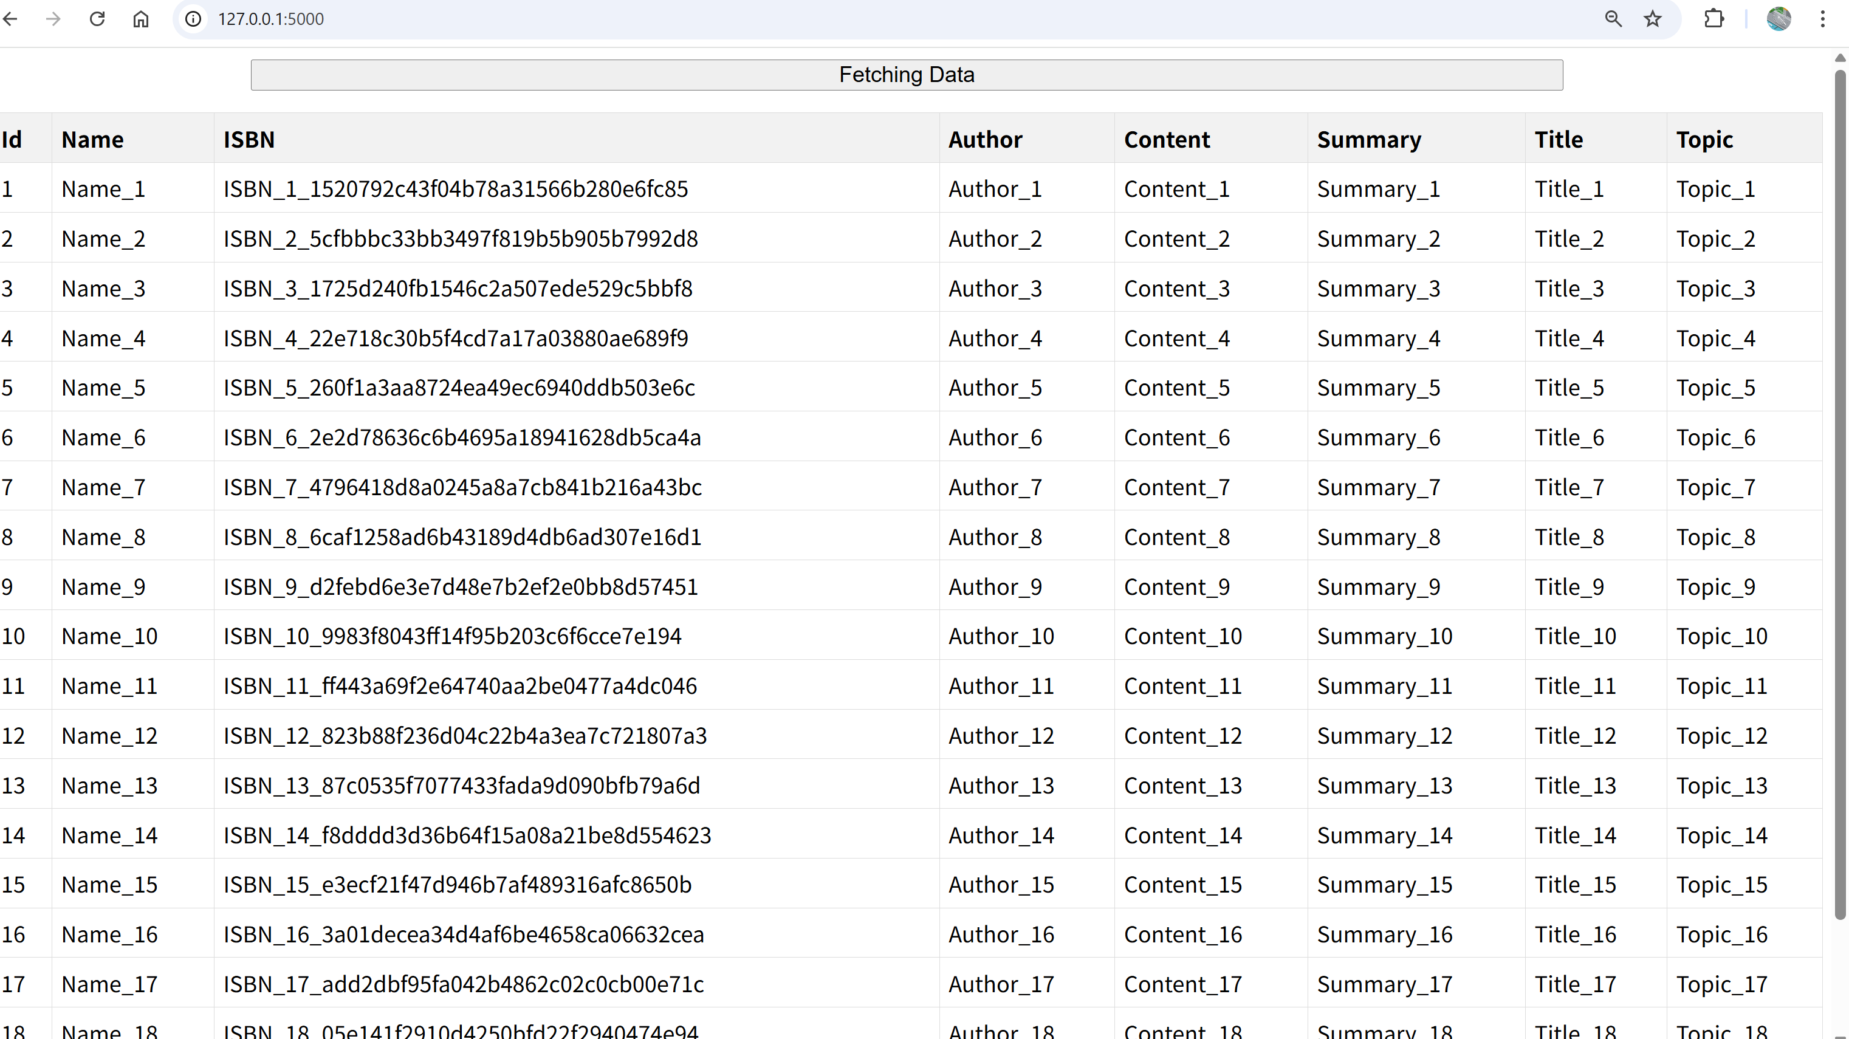Click the Topic_12 cell
1849x1039 pixels.
point(1721,736)
